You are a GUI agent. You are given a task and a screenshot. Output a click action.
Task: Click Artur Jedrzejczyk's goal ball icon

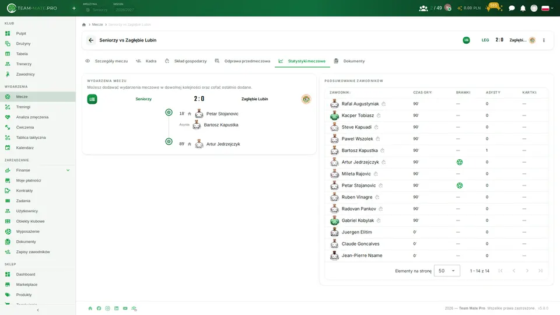click(460, 162)
